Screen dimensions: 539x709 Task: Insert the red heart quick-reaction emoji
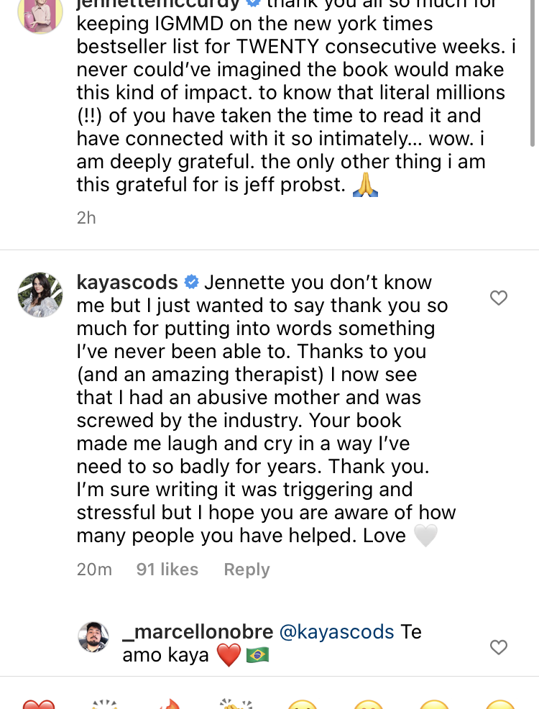pyautogui.click(x=39, y=703)
